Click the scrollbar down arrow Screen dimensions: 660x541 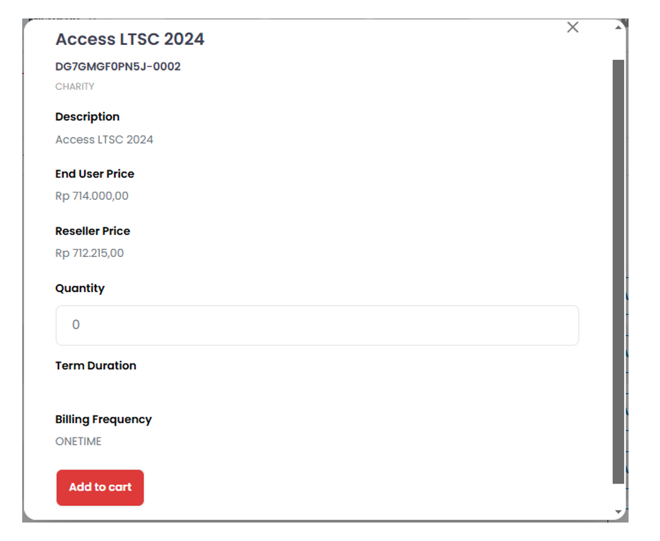618,512
